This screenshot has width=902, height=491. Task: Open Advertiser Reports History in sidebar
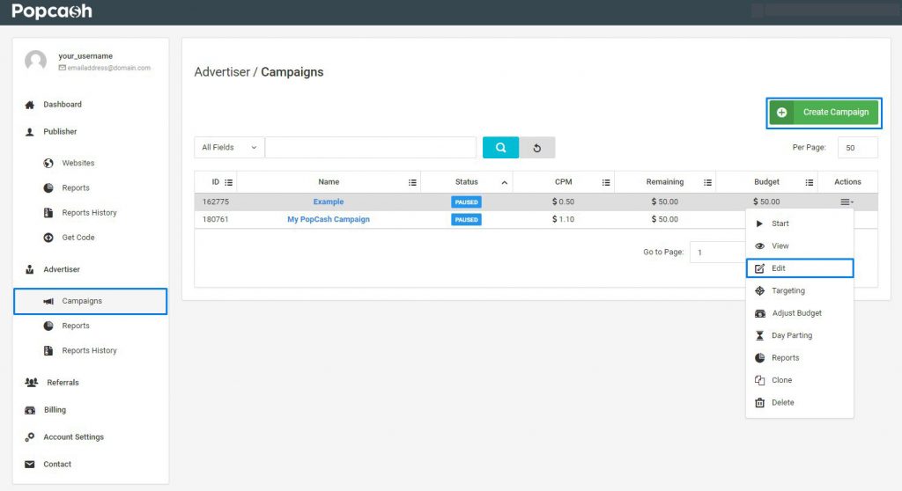click(x=89, y=351)
